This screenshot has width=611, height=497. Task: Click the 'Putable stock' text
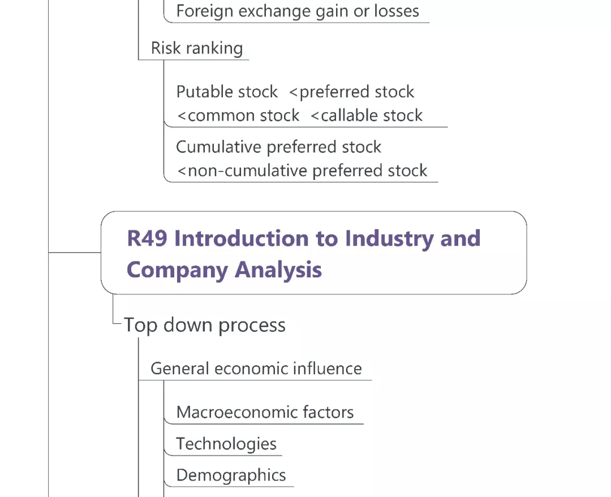pyautogui.click(x=227, y=92)
